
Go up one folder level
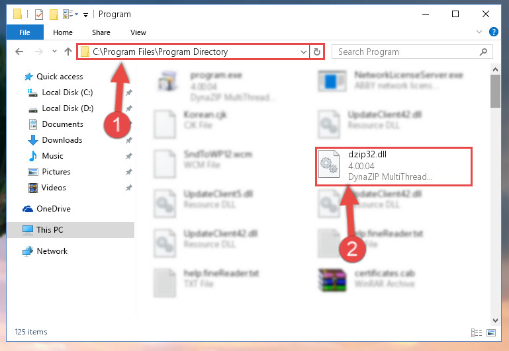coord(68,52)
